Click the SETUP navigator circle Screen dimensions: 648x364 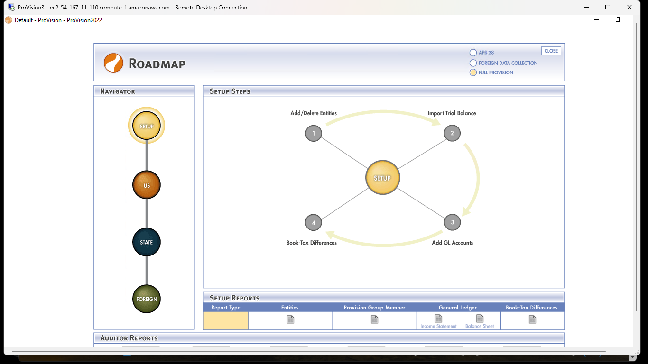pos(147,126)
